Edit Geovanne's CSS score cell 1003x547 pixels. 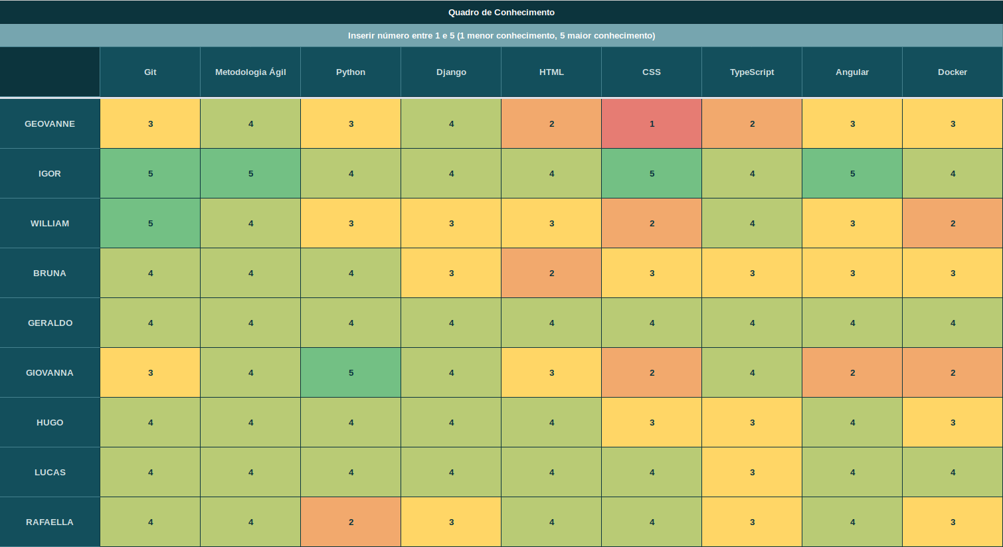tap(652, 123)
